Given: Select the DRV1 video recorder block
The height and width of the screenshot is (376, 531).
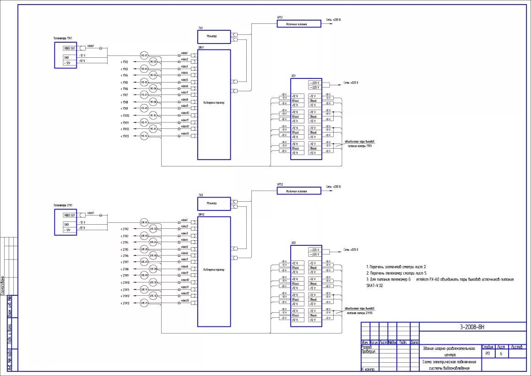Looking at the screenshot, I should [214, 105].
